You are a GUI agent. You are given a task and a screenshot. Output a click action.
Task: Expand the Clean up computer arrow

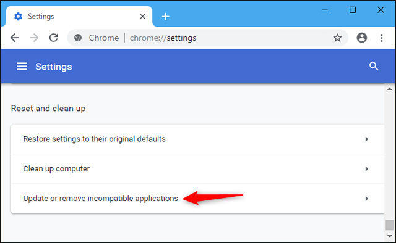367,169
